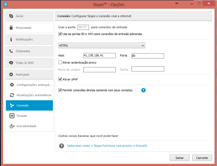Open the Geral section
The height and width of the screenshot is (166, 217).
click(x=29, y=16)
